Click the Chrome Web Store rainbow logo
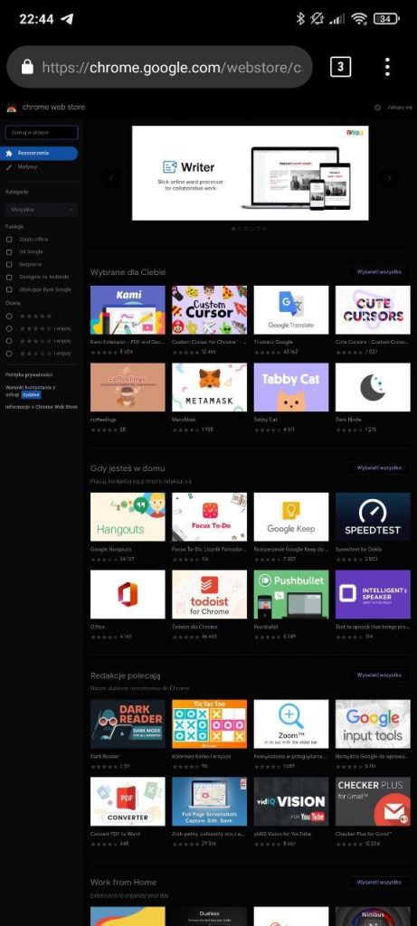Screen dimensions: 417x926 pyautogui.click(x=11, y=108)
